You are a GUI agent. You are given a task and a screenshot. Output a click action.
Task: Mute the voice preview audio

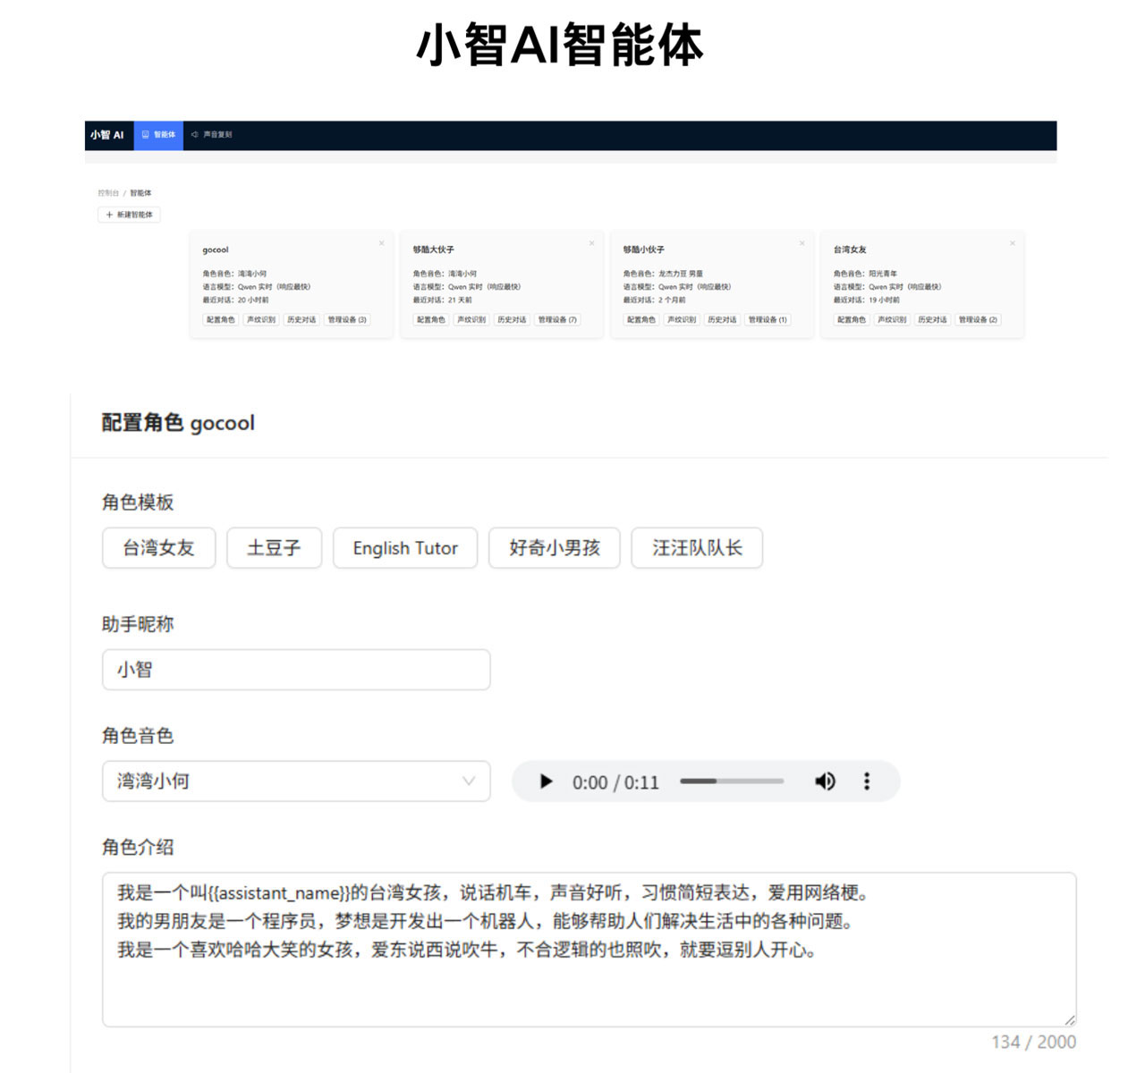[x=825, y=782]
